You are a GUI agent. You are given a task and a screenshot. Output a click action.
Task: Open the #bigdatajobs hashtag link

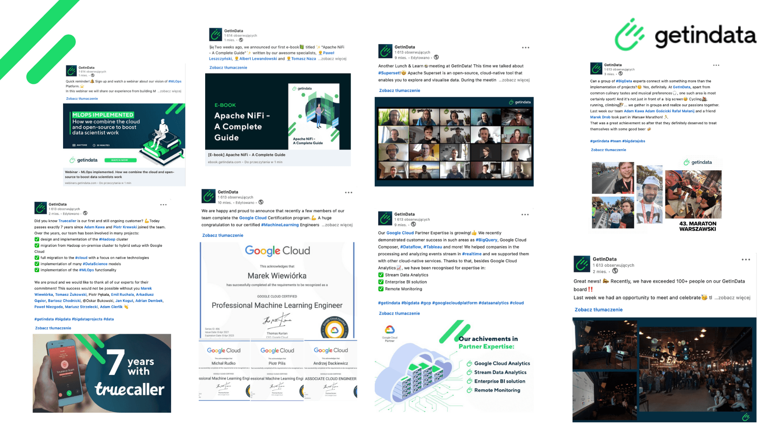point(633,141)
